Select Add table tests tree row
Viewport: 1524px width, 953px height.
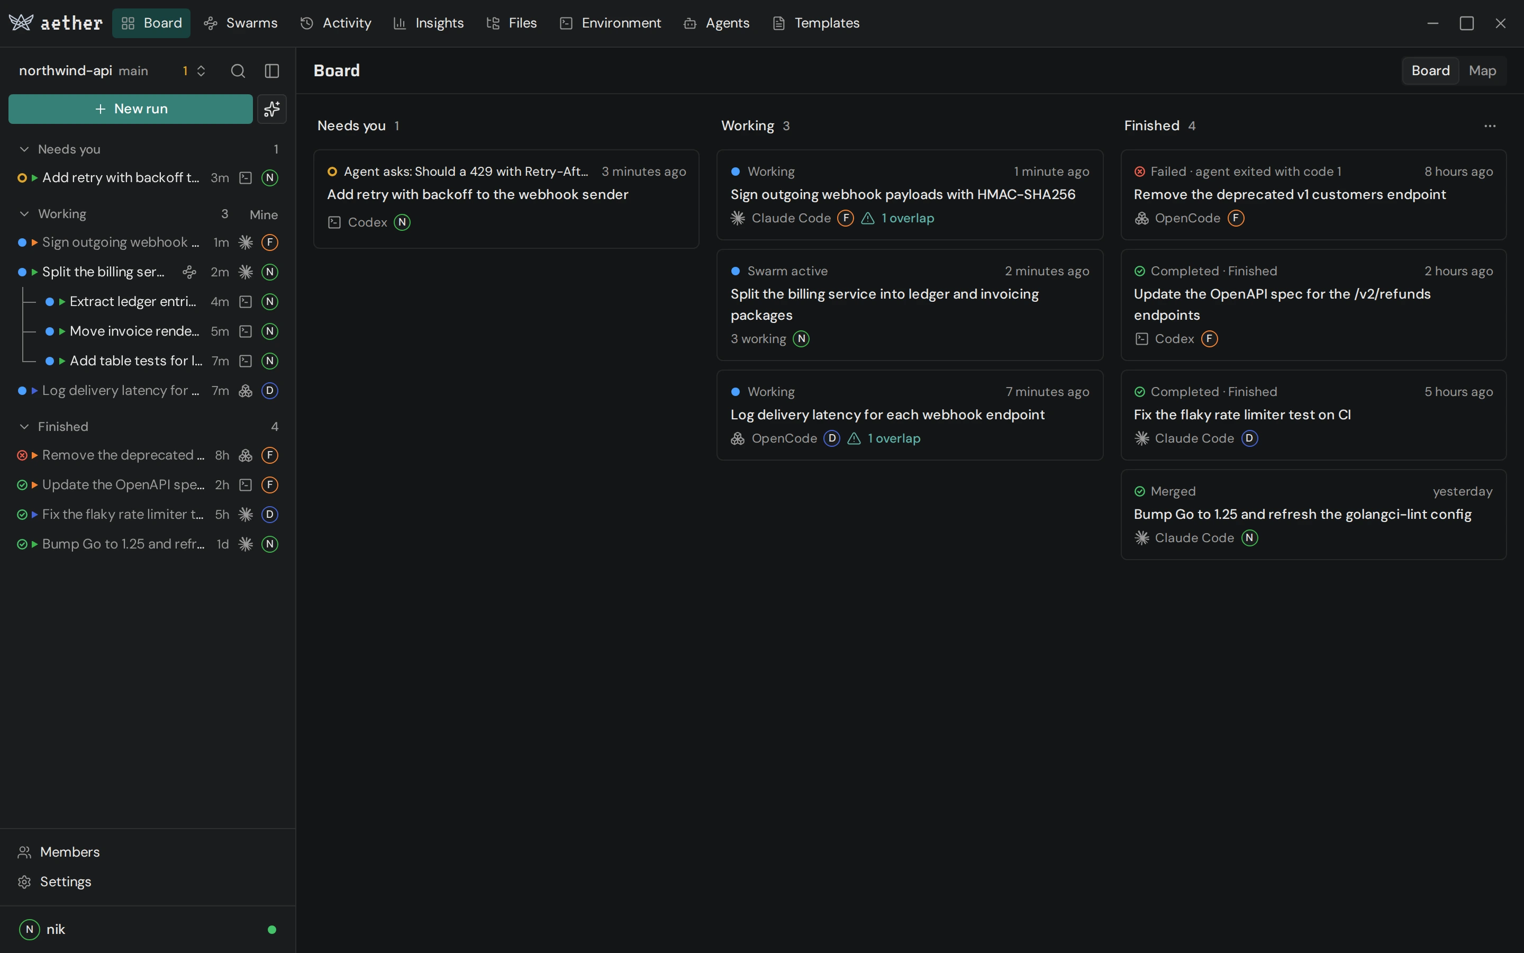click(160, 361)
